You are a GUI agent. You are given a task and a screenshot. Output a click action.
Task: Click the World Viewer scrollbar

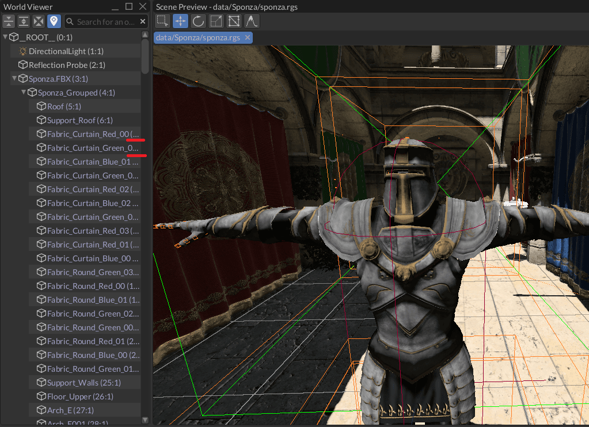click(146, 58)
